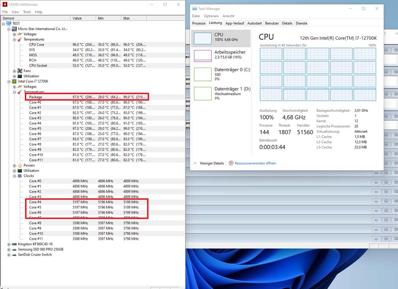This screenshot has width=398, height=289.
Task: Switch to Details tab
Action: pyautogui.click(x=287, y=24)
